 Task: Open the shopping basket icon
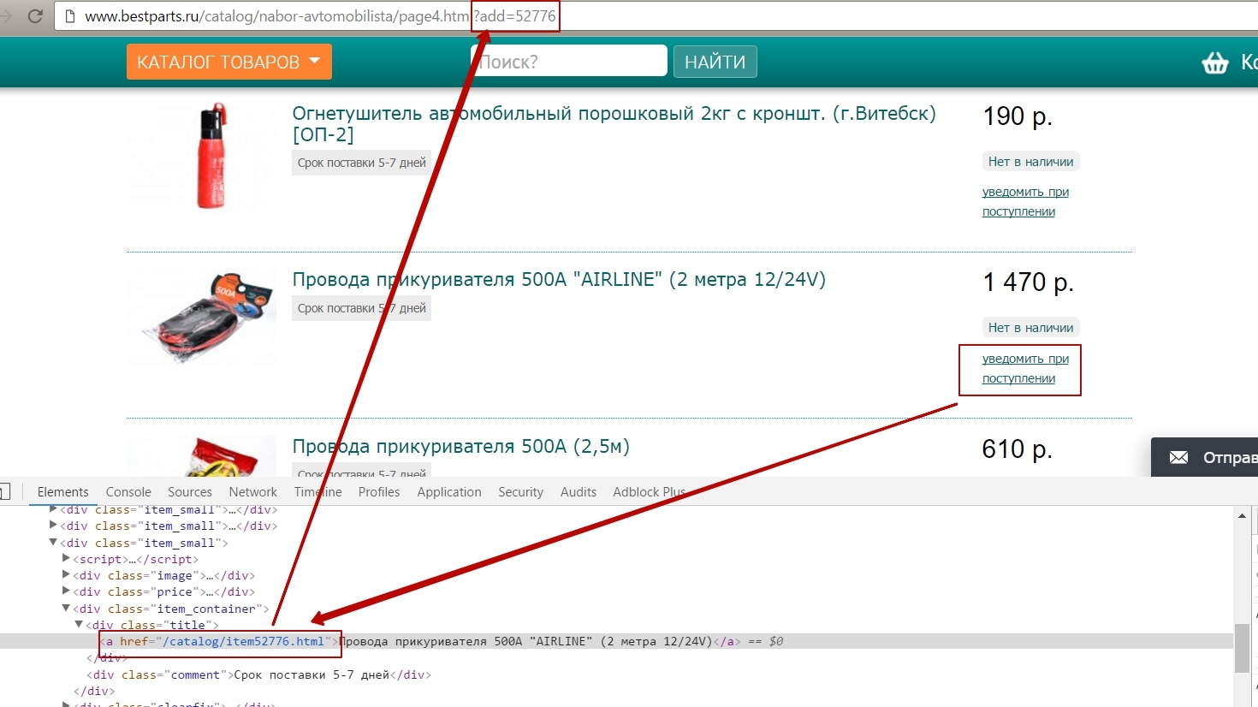[x=1215, y=62]
